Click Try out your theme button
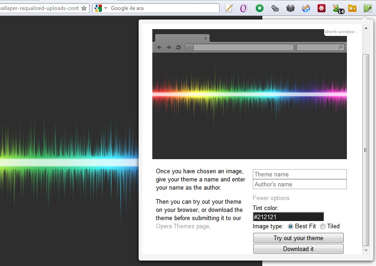Viewport: 376px width, 266px height. [298, 238]
